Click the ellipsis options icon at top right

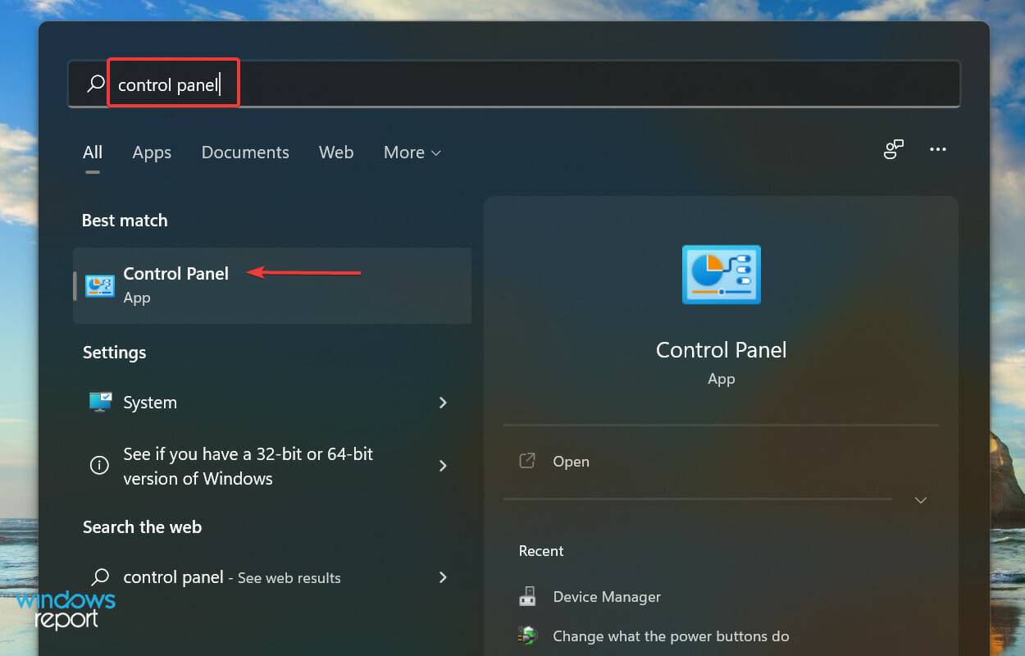pyautogui.click(x=938, y=148)
